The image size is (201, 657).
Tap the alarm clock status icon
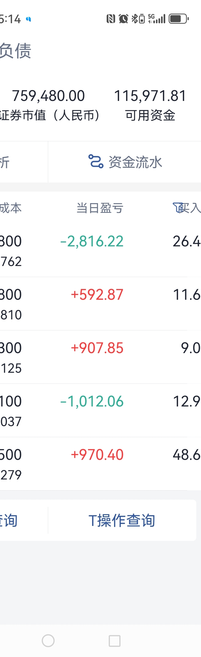[123, 19]
